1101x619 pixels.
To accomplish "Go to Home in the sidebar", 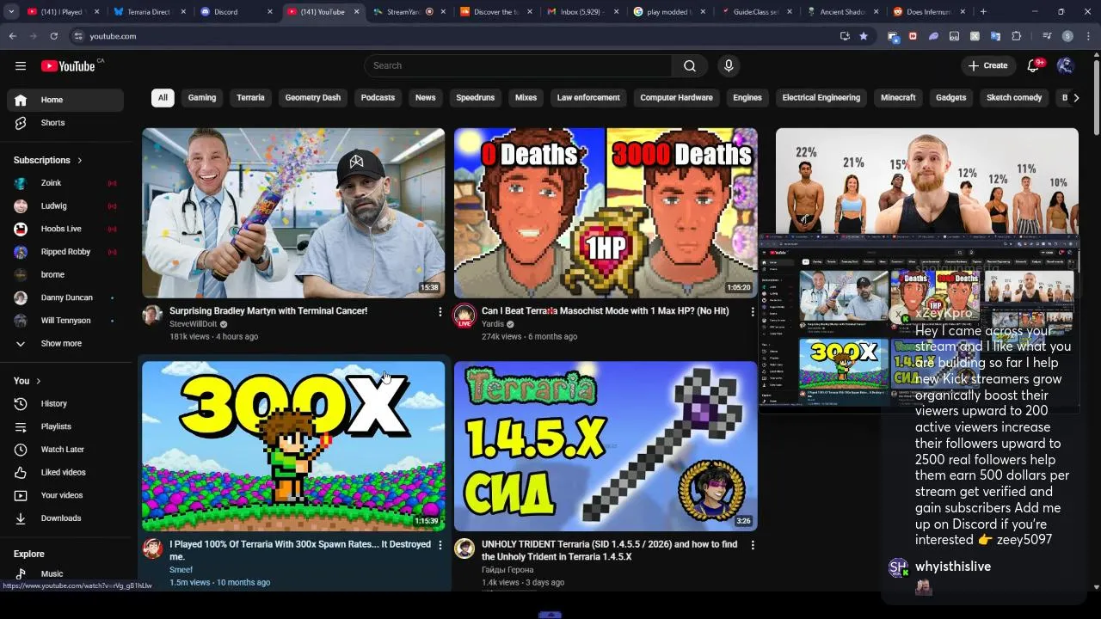I will [x=65, y=100].
